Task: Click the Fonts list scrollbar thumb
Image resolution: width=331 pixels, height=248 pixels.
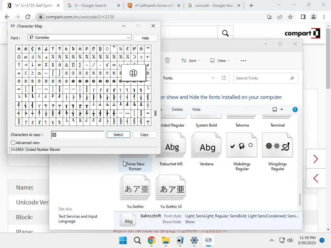Action: (x=300, y=199)
